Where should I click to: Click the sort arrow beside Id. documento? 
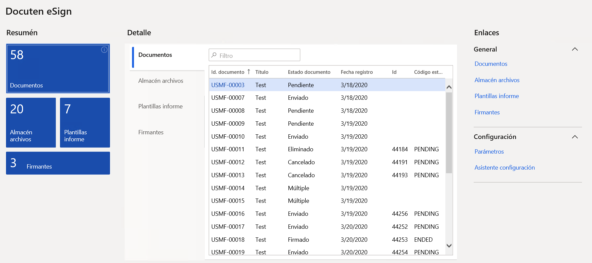(249, 72)
